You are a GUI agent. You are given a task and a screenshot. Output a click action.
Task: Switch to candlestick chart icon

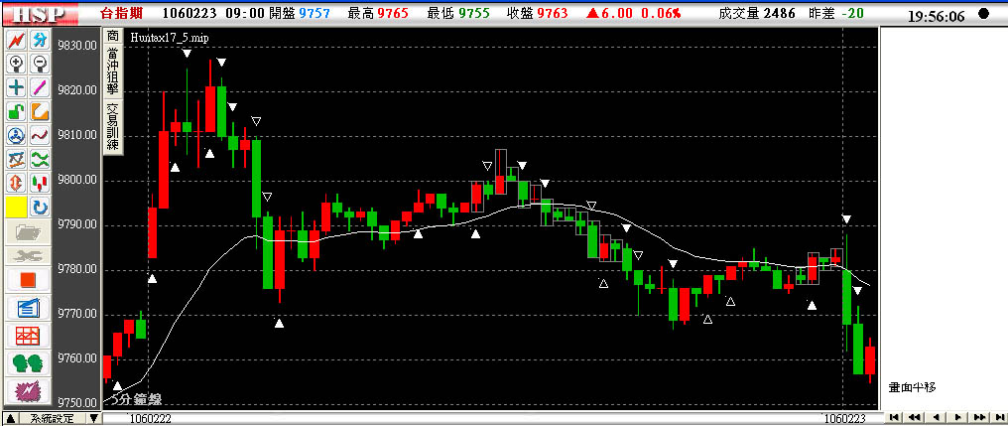tap(40, 183)
